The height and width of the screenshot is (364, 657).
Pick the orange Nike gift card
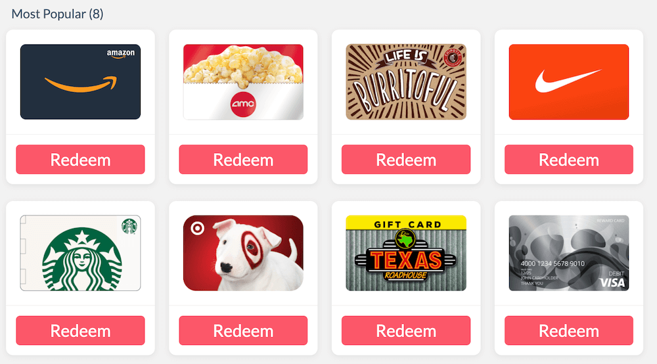tap(568, 81)
